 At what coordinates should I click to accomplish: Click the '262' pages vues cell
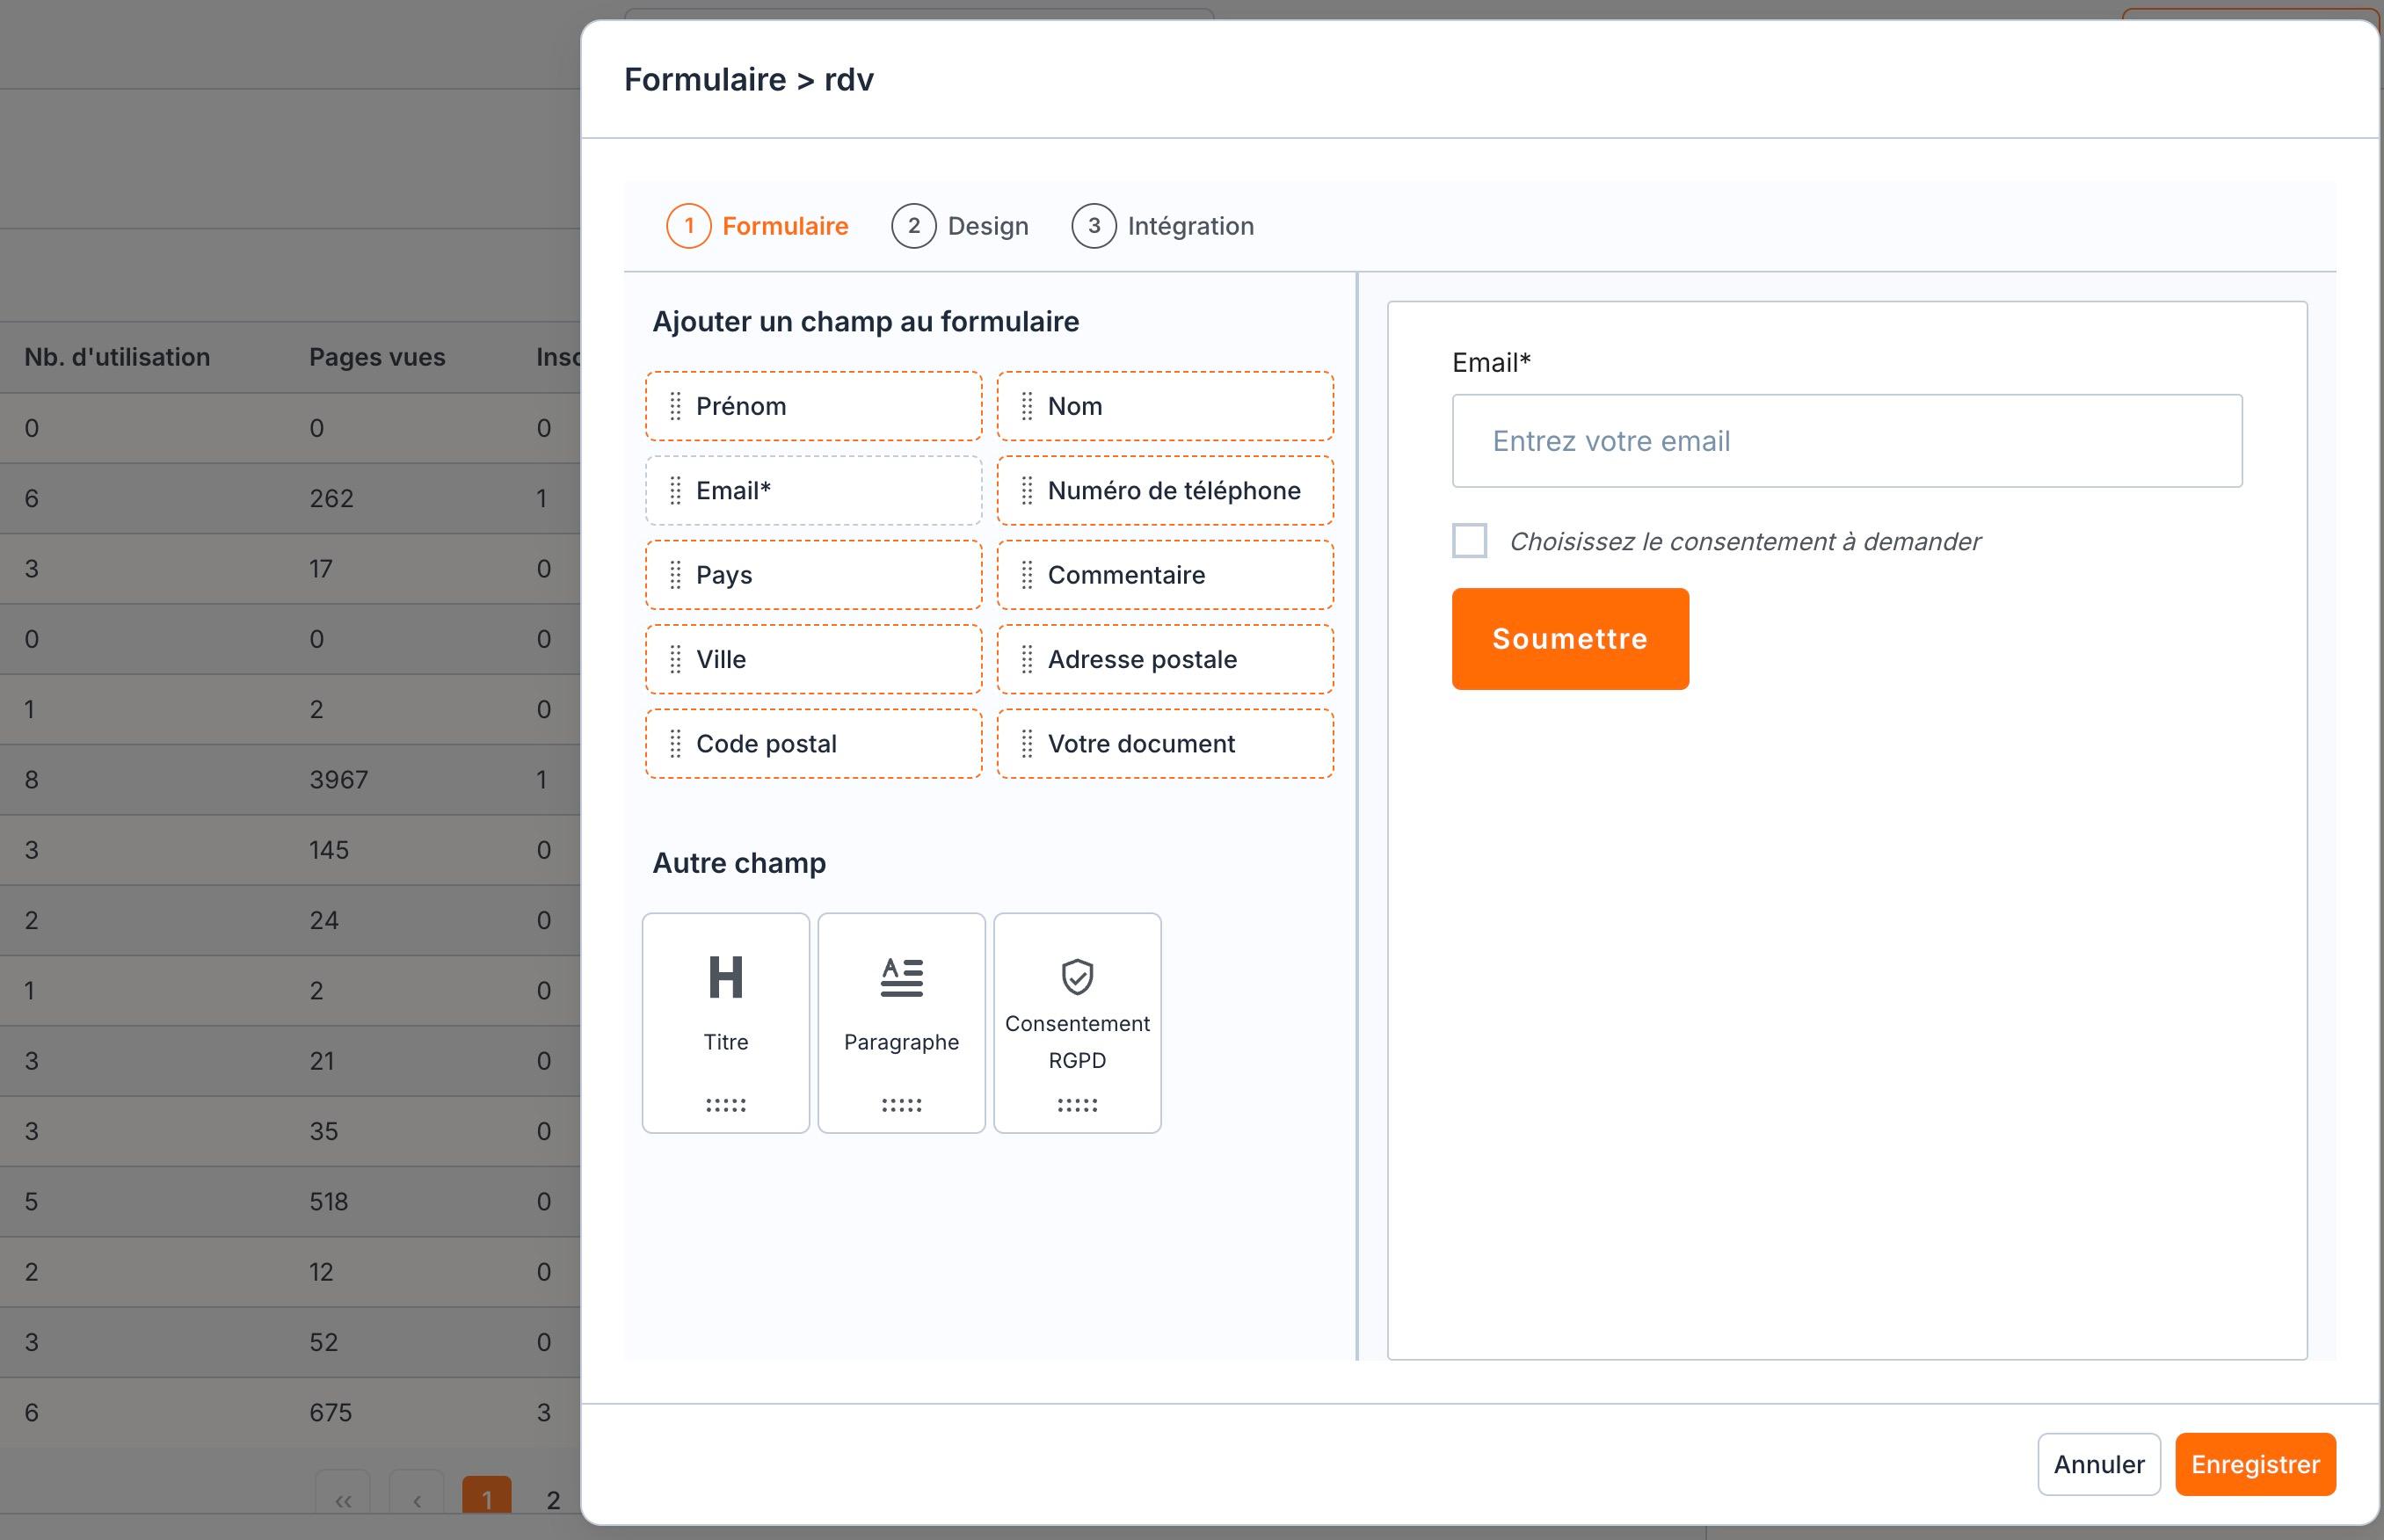coord(331,498)
